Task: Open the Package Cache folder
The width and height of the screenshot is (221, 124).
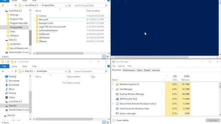Action: [x=46, y=23]
